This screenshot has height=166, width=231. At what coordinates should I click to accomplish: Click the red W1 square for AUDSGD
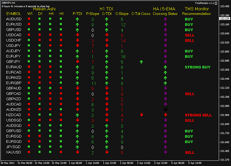(x=29, y=125)
